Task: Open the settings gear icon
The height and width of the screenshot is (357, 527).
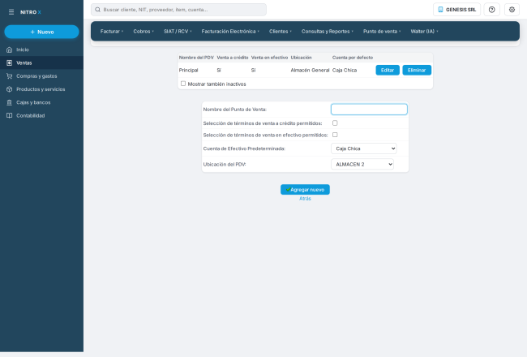Action: click(x=512, y=10)
